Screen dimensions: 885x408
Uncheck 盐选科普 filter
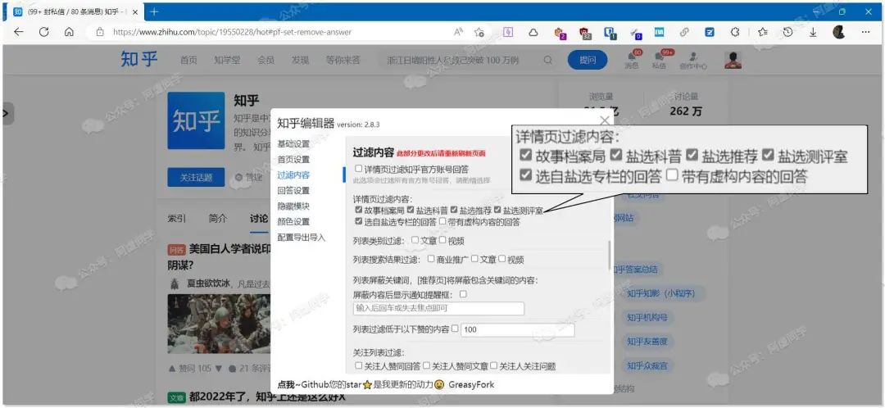411,210
